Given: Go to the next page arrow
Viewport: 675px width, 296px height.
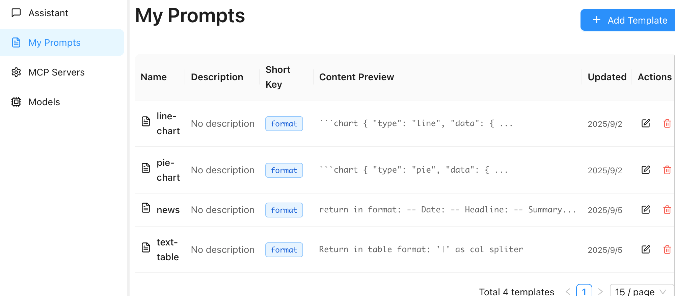Looking at the screenshot, I should coord(600,292).
